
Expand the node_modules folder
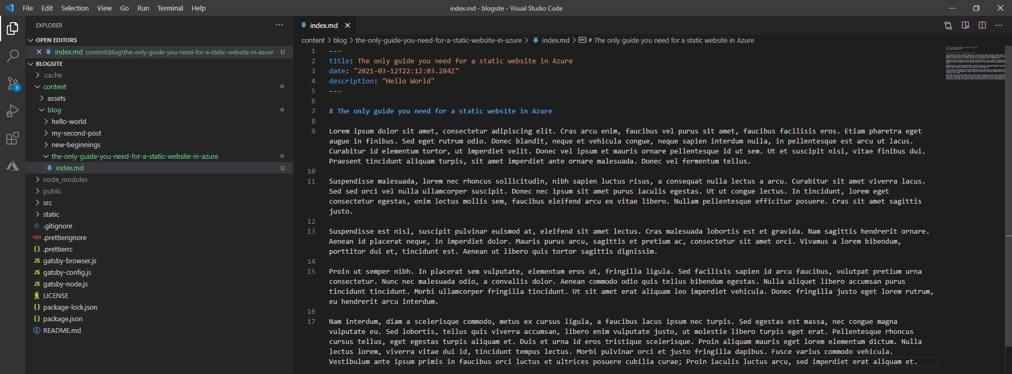pos(65,179)
